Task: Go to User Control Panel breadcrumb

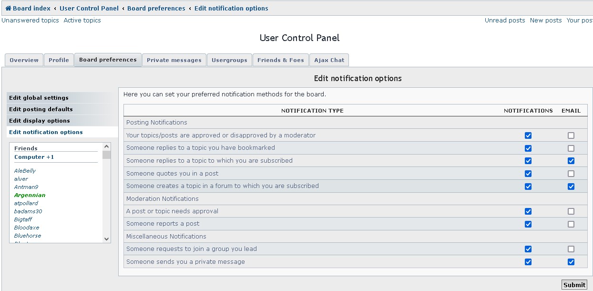Action: pos(89,8)
